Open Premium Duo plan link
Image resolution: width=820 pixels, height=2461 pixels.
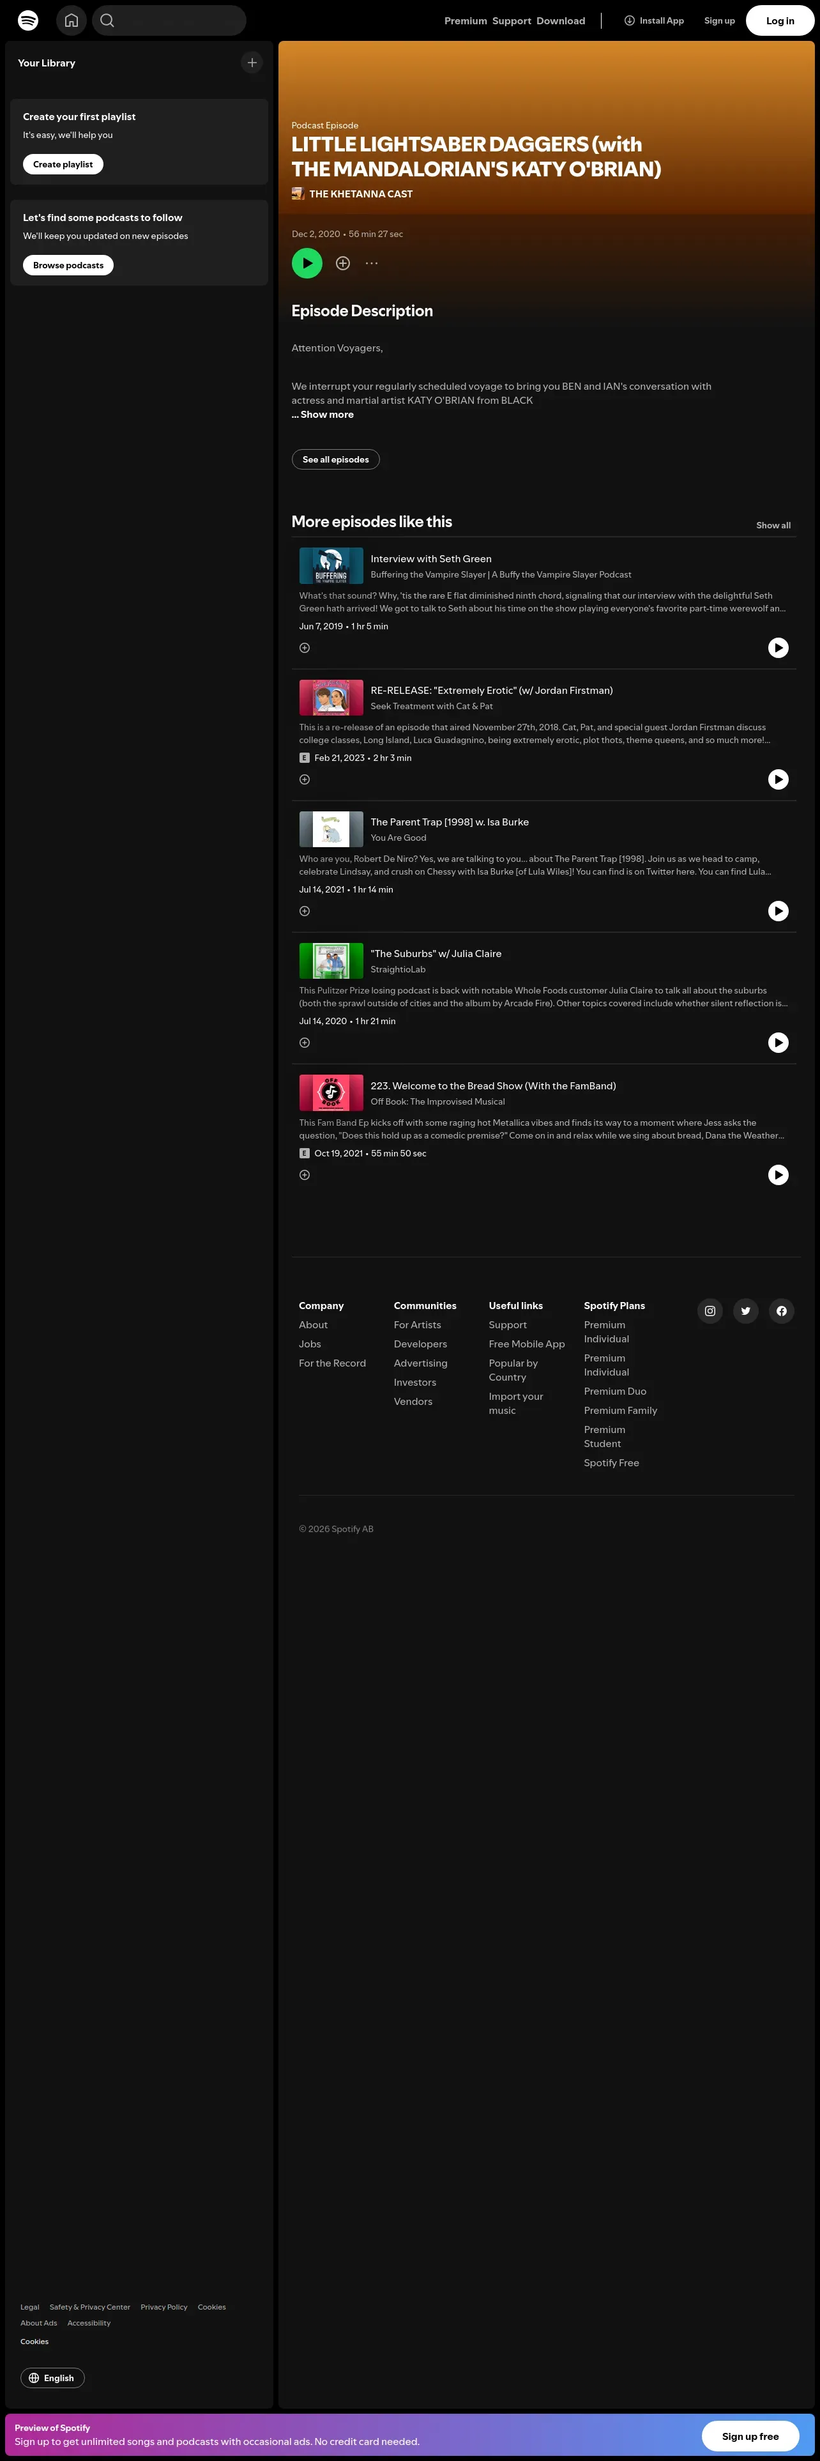(x=615, y=1392)
